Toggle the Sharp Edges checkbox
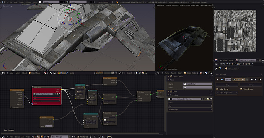Viewport: 264px width, 138px height. click(241, 89)
